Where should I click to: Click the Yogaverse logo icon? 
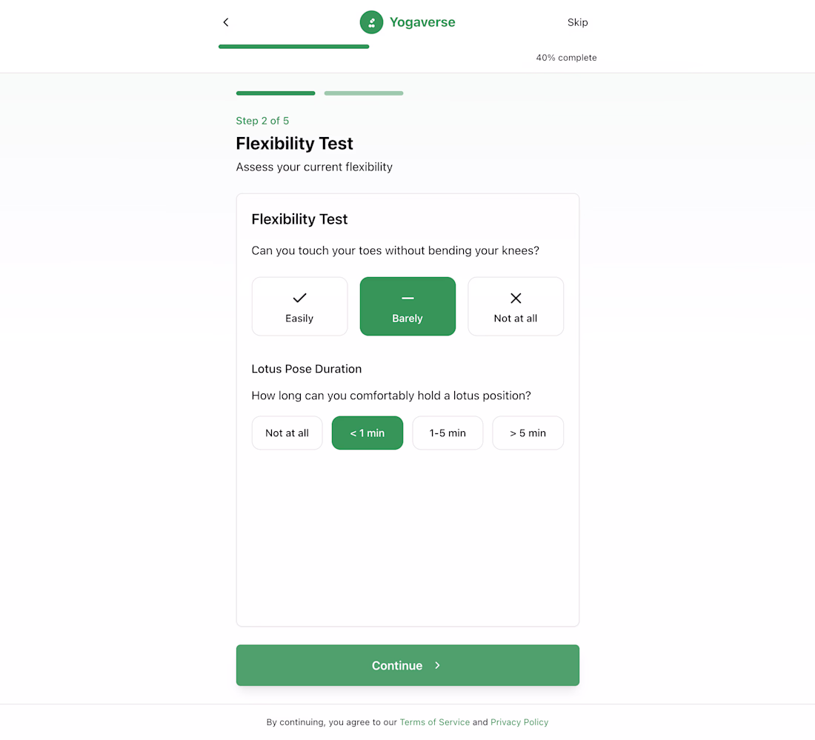[x=371, y=22]
